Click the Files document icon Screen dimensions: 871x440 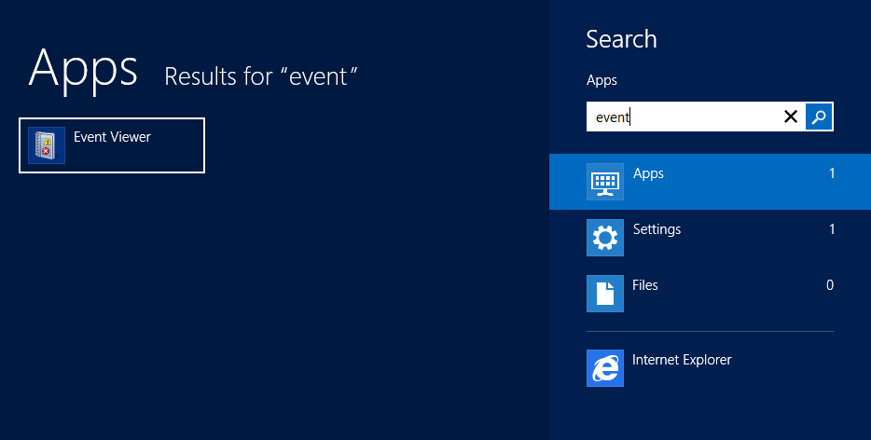pos(604,294)
